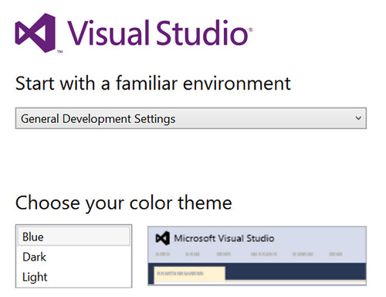The height and width of the screenshot is (297, 386).
Task: Click the small Visual Studio icon in preview
Action: click(163, 238)
